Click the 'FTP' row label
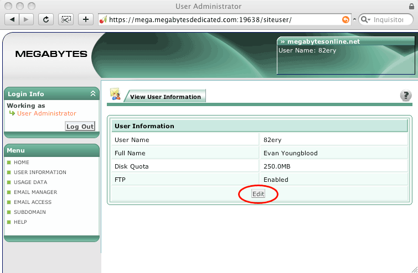This screenshot has height=273, width=418. pyautogui.click(x=120, y=180)
